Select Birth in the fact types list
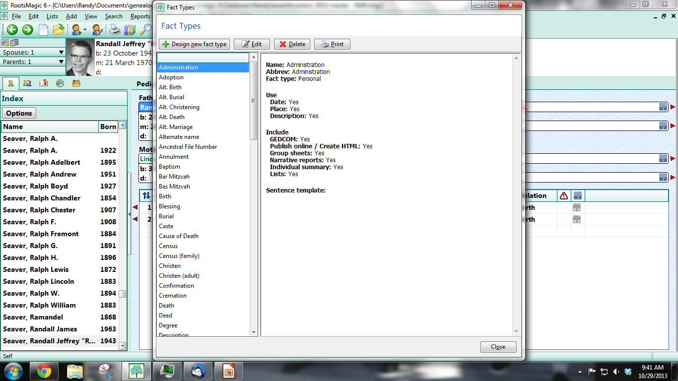The image size is (678, 381). pyautogui.click(x=165, y=196)
